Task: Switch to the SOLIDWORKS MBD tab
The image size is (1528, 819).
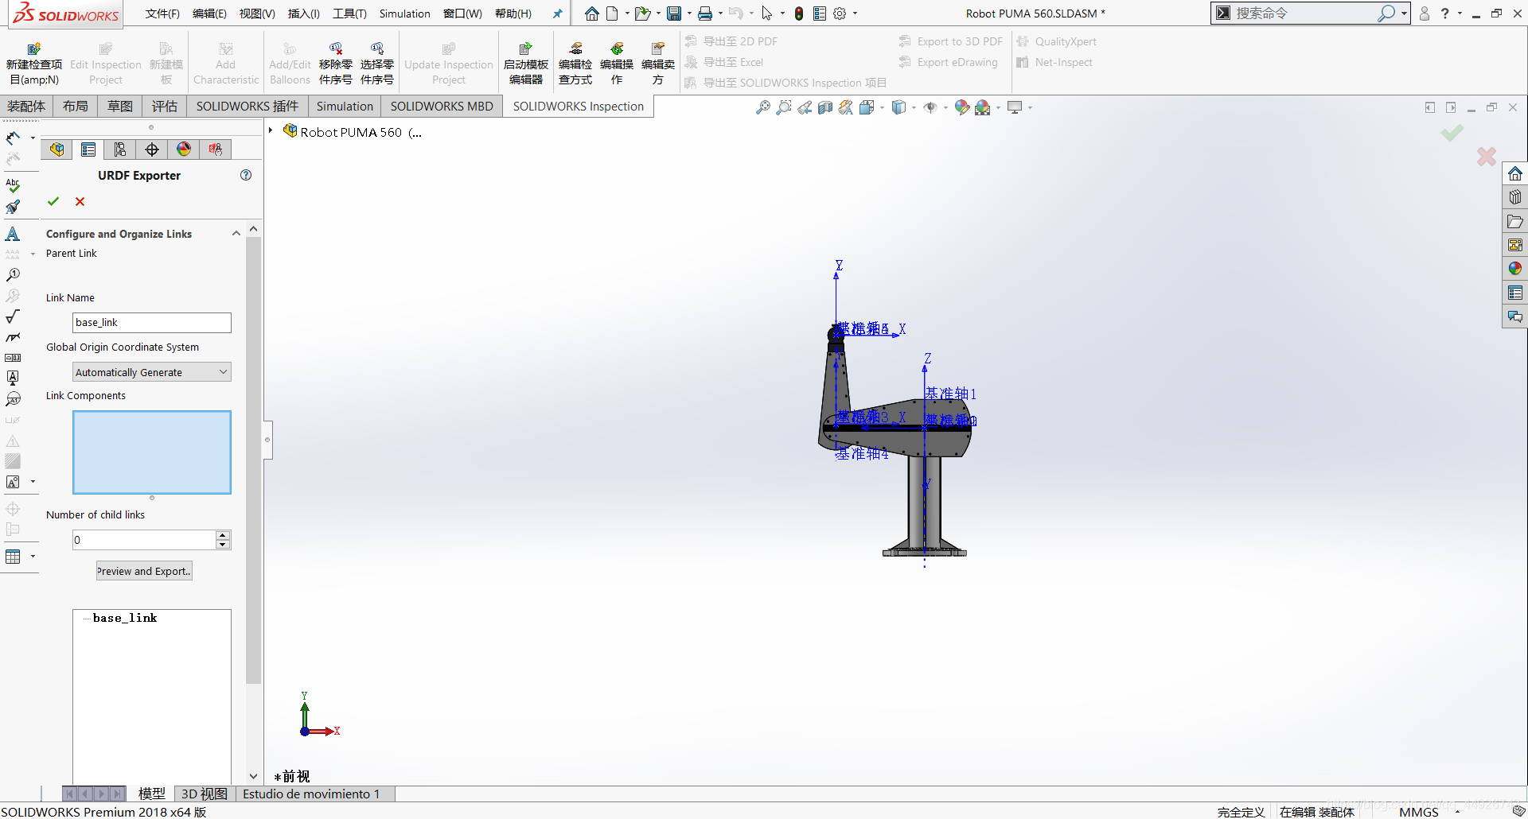Action: coord(442,107)
